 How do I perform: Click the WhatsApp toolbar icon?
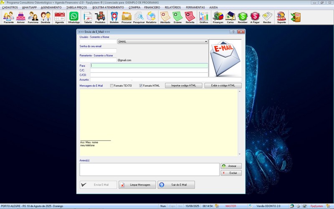coord(74,17)
